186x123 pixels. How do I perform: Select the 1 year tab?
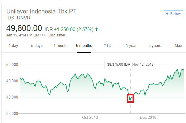131,46
